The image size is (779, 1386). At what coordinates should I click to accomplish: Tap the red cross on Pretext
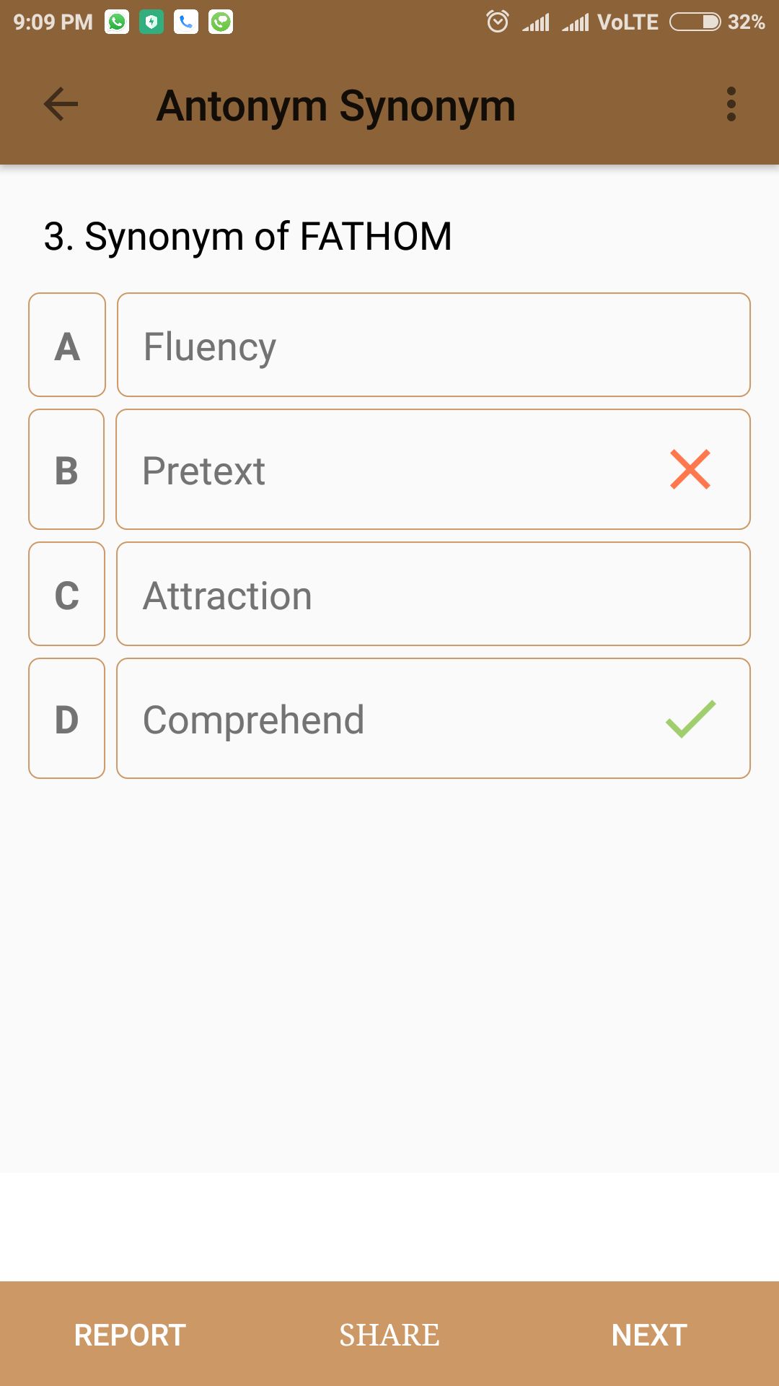coord(690,470)
